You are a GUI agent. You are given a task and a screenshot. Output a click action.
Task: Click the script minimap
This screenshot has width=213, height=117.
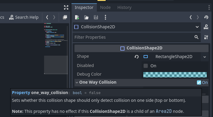56,49
